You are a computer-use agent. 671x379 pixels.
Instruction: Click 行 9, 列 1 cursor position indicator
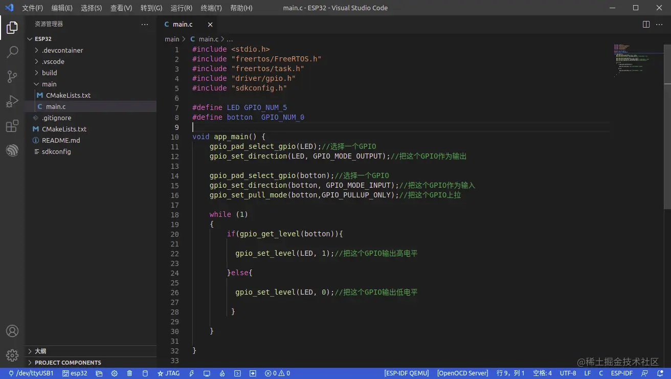point(511,373)
